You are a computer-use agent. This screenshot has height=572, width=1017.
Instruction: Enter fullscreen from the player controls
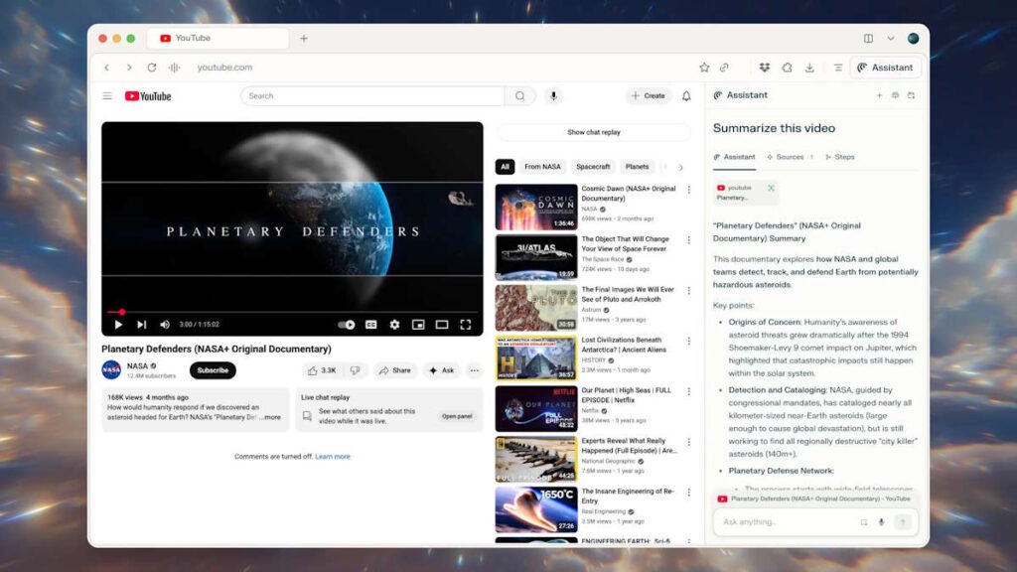click(x=467, y=325)
